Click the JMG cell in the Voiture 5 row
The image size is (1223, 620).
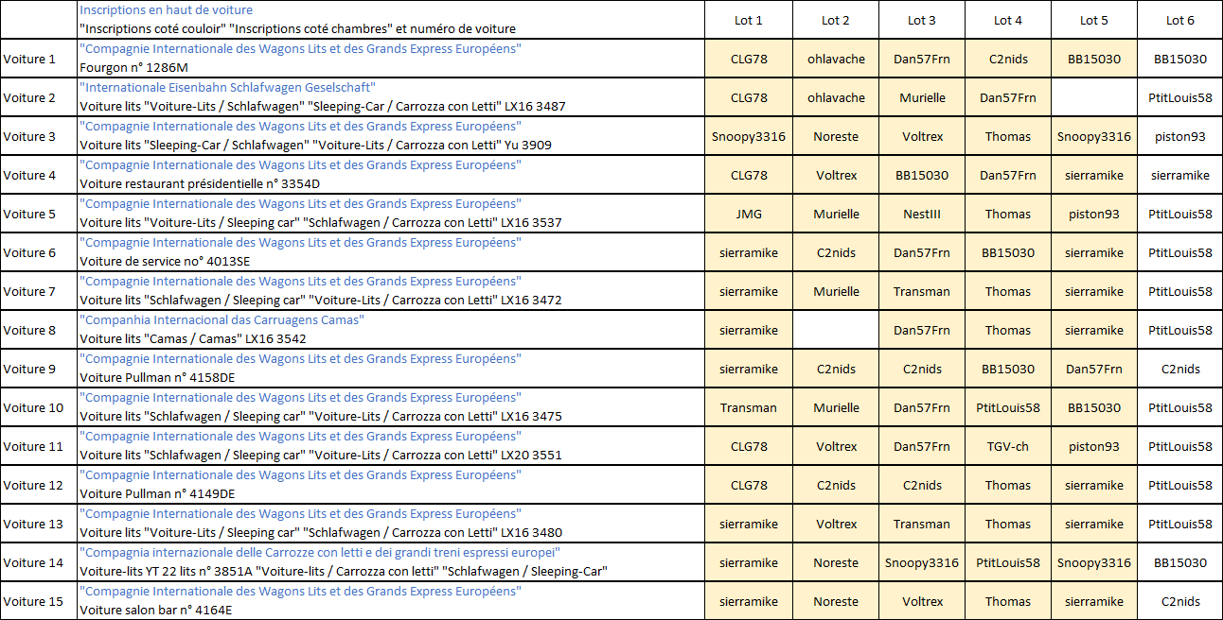749,214
